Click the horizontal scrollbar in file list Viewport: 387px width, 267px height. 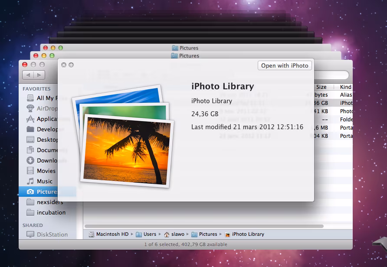click(x=204, y=226)
